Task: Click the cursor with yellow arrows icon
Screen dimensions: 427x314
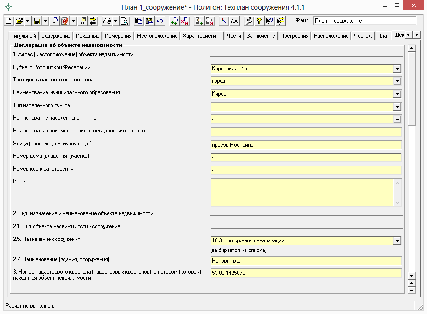Action: point(280,21)
